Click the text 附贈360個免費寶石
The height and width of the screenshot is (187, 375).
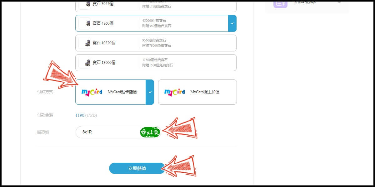click(x=157, y=26)
